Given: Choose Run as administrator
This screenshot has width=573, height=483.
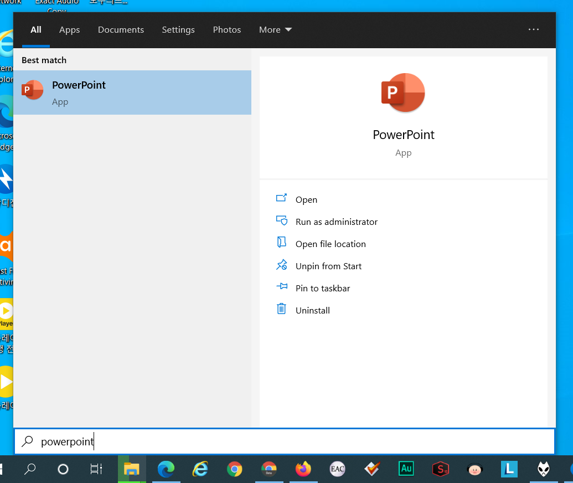Looking at the screenshot, I should click(337, 222).
